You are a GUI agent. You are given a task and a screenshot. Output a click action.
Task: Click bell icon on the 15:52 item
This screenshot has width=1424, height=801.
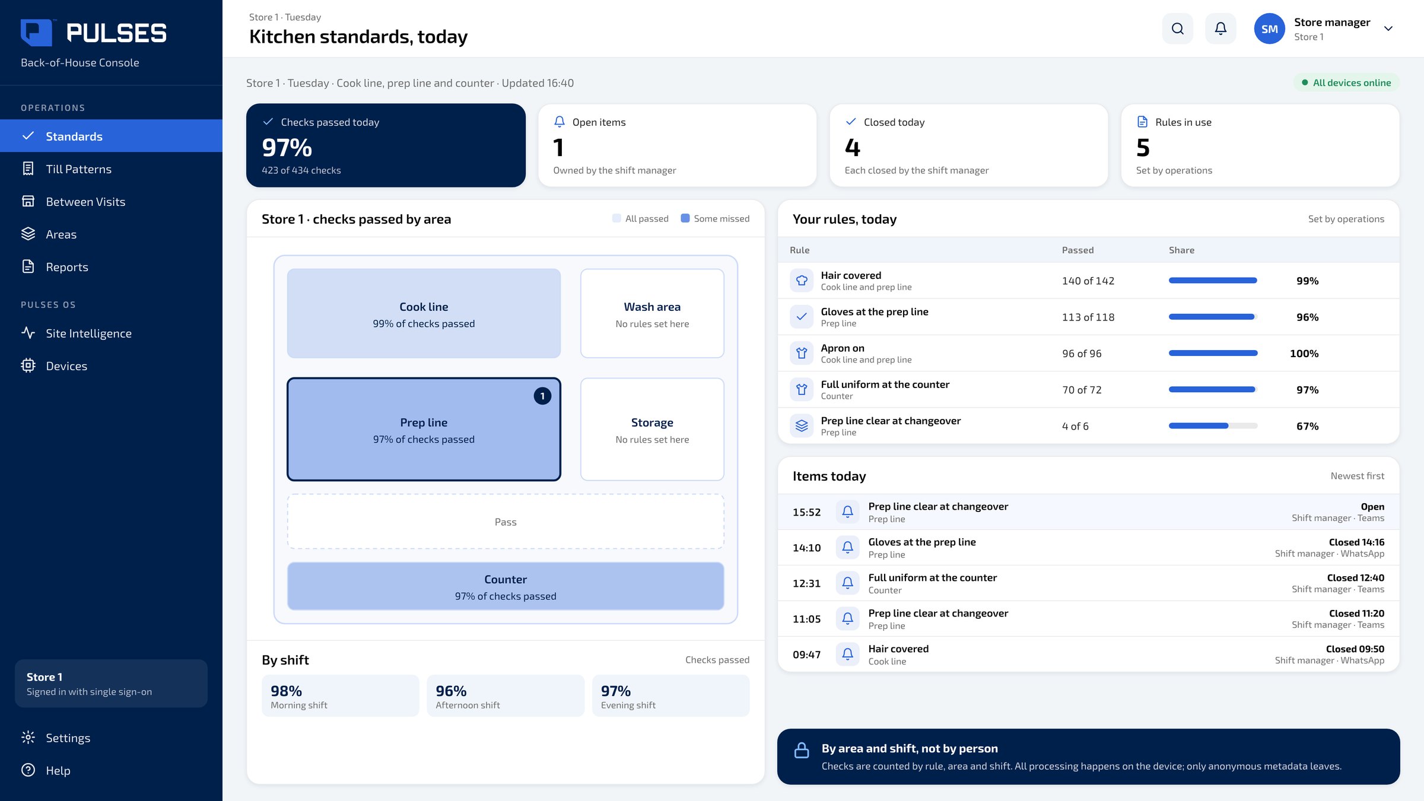coord(847,511)
